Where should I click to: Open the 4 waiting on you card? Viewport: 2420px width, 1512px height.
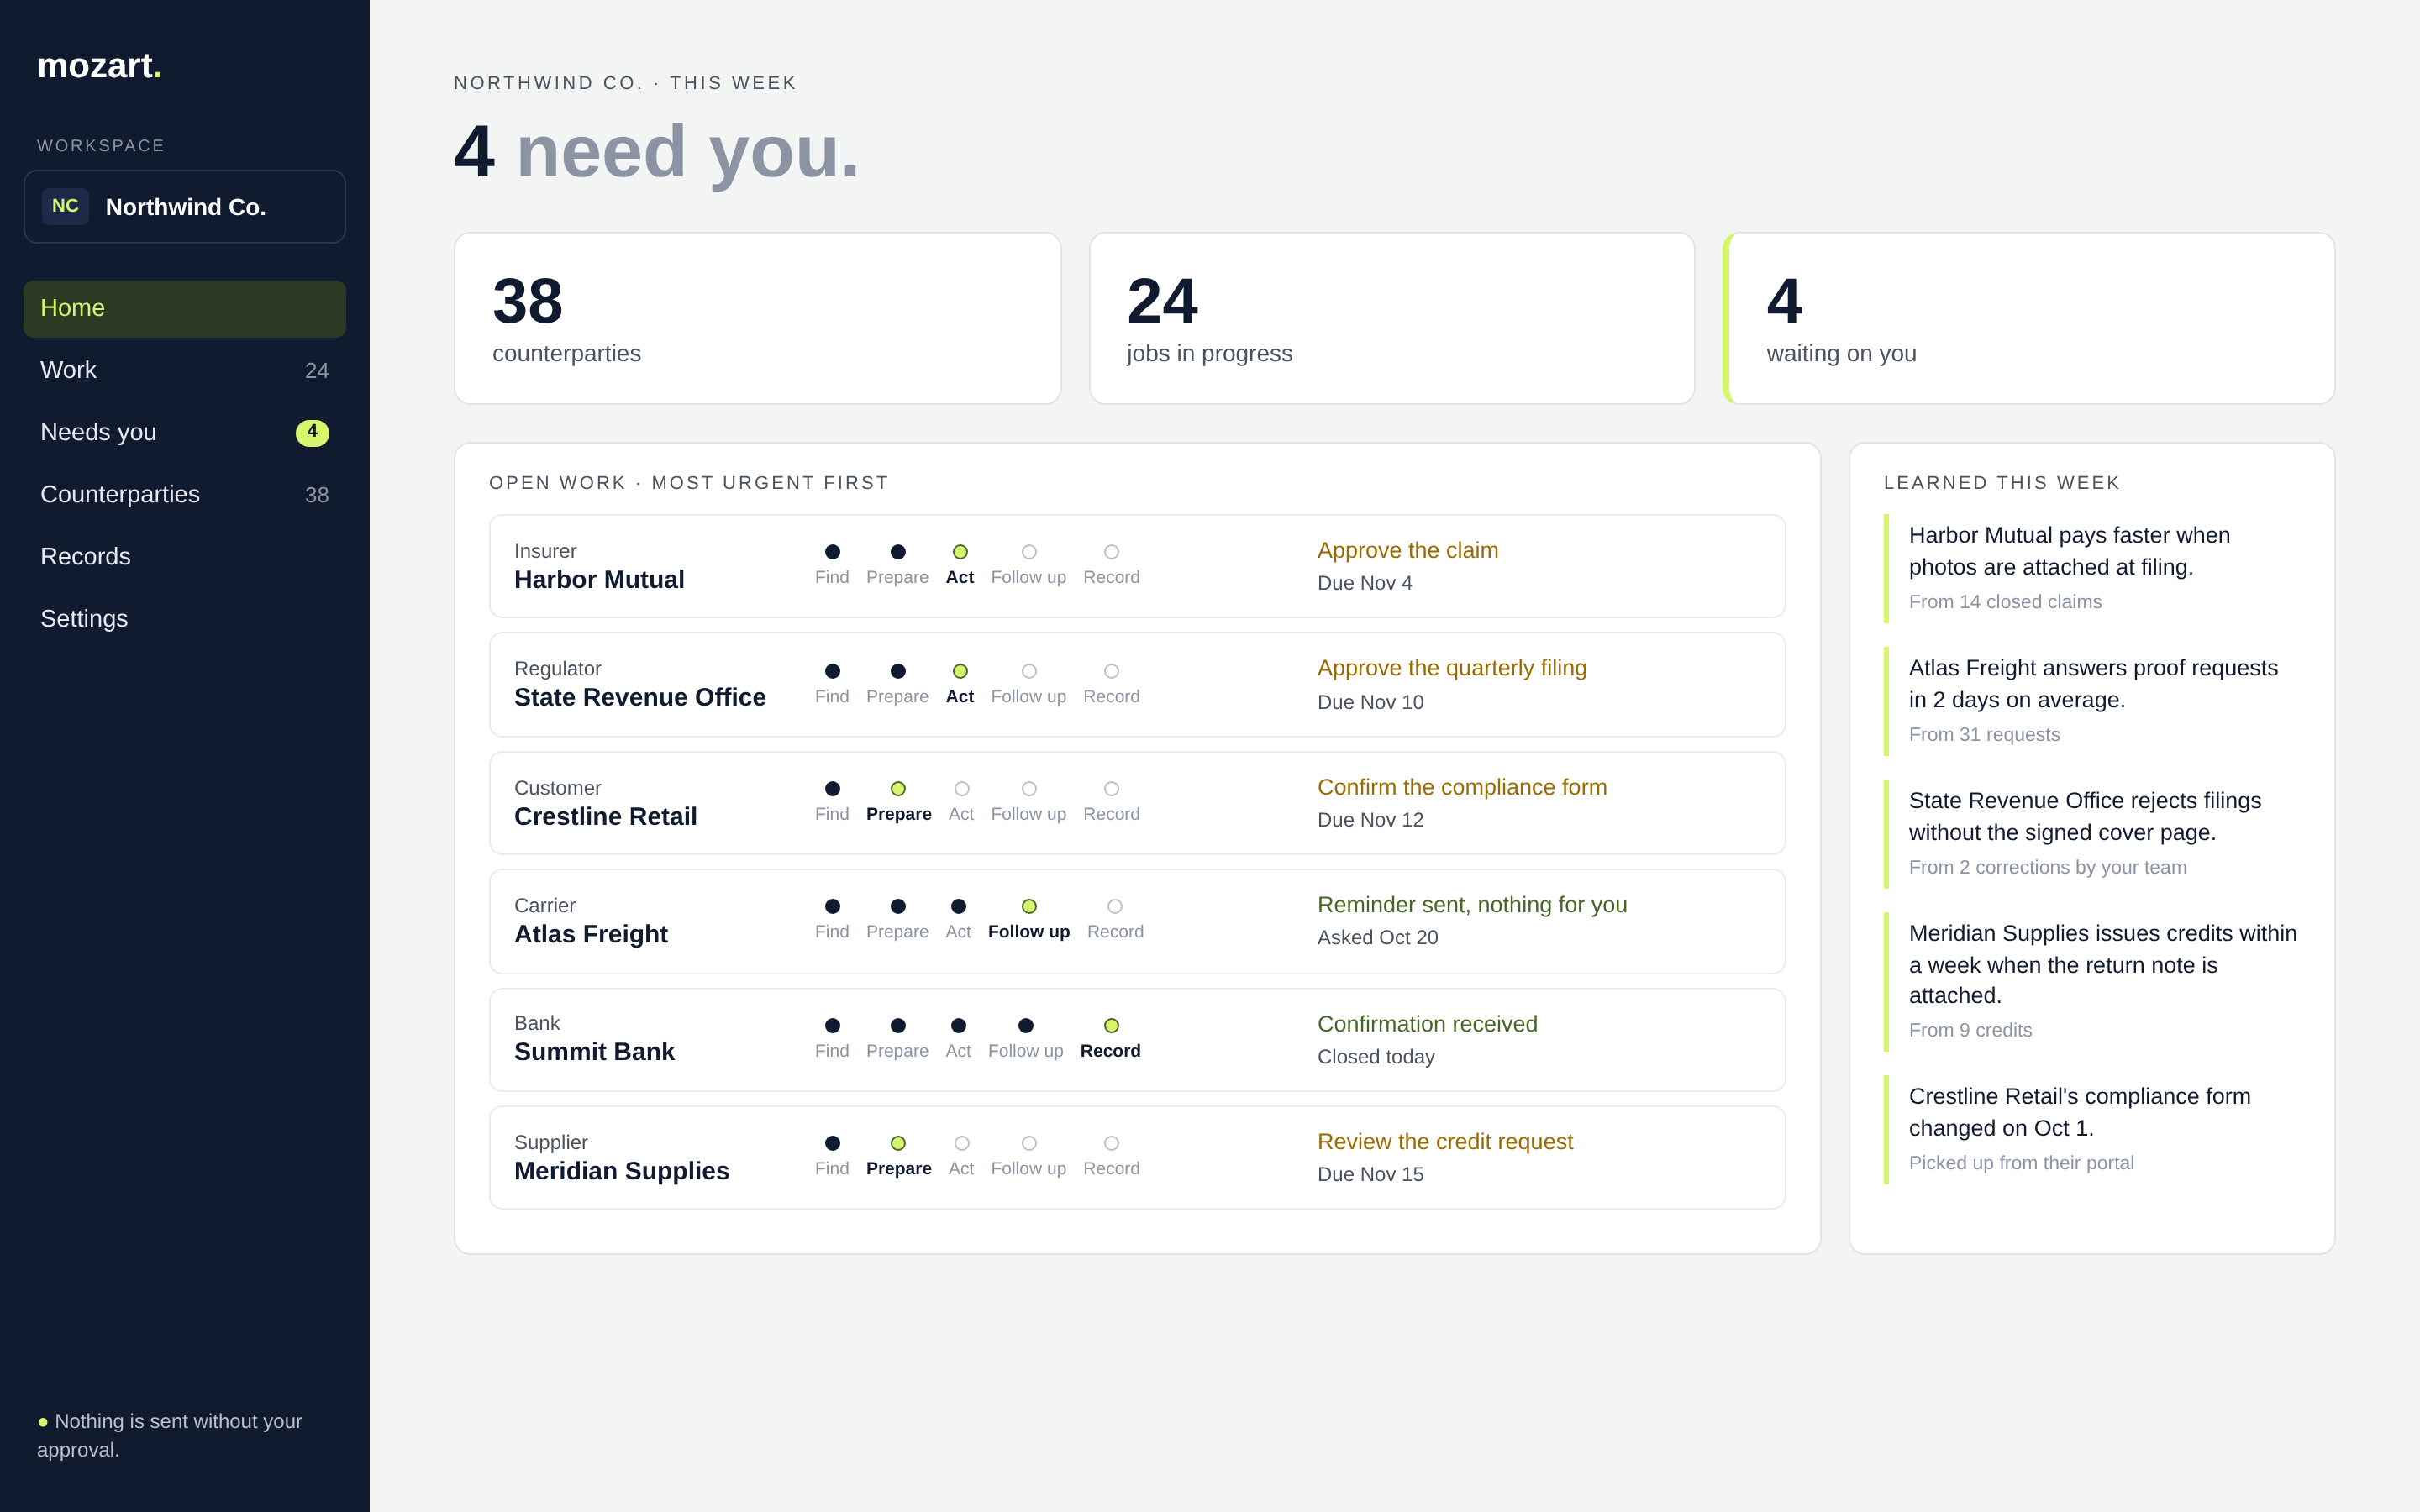(2029, 318)
